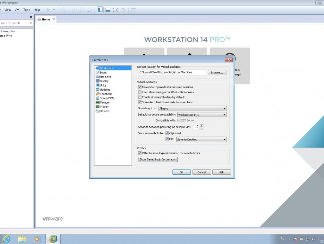
Task: Click the Unity mode toolbar icon
Action: pyautogui.click(x=123, y=10)
